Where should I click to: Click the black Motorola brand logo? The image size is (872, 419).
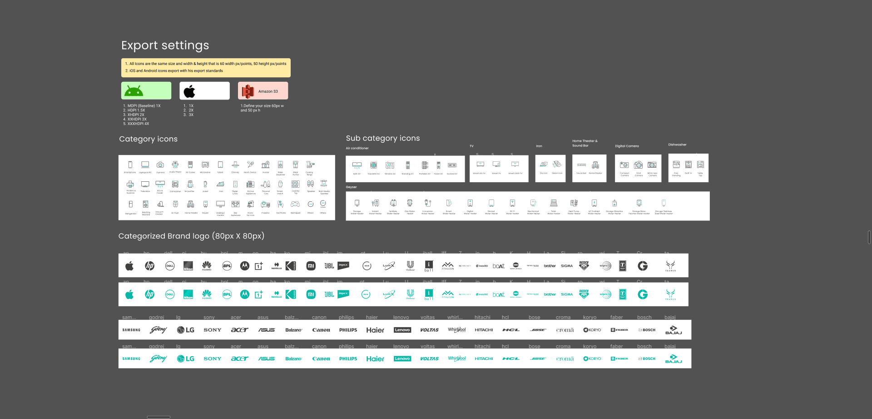tap(245, 266)
